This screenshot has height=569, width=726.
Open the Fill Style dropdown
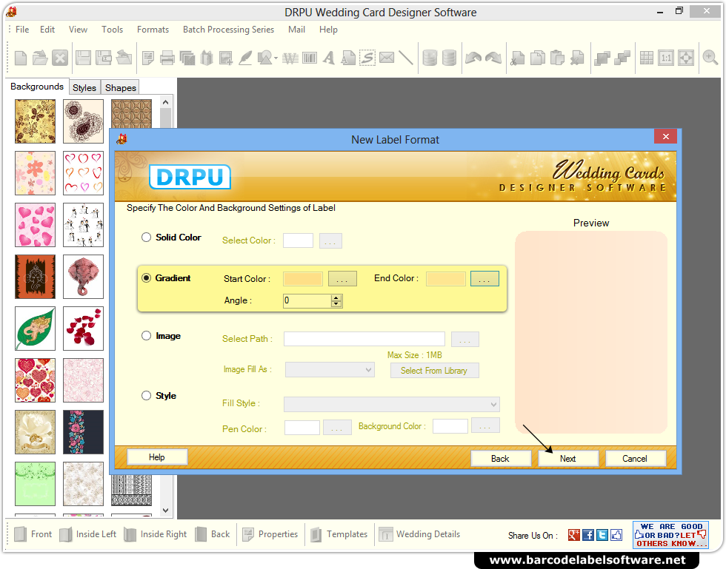[x=392, y=404]
